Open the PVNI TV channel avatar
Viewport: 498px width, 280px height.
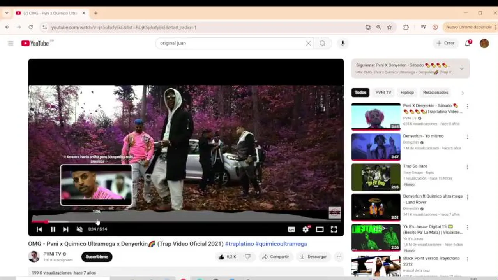34,256
